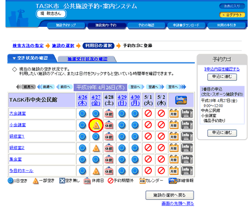This screenshot has height=210, width=252.
Task: Click the lower 申込に進む button in cart
Action: tap(222, 133)
